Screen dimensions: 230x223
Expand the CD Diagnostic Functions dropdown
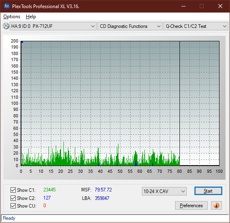point(130,26)
